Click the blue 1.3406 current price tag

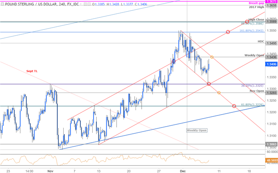[271, 64]
